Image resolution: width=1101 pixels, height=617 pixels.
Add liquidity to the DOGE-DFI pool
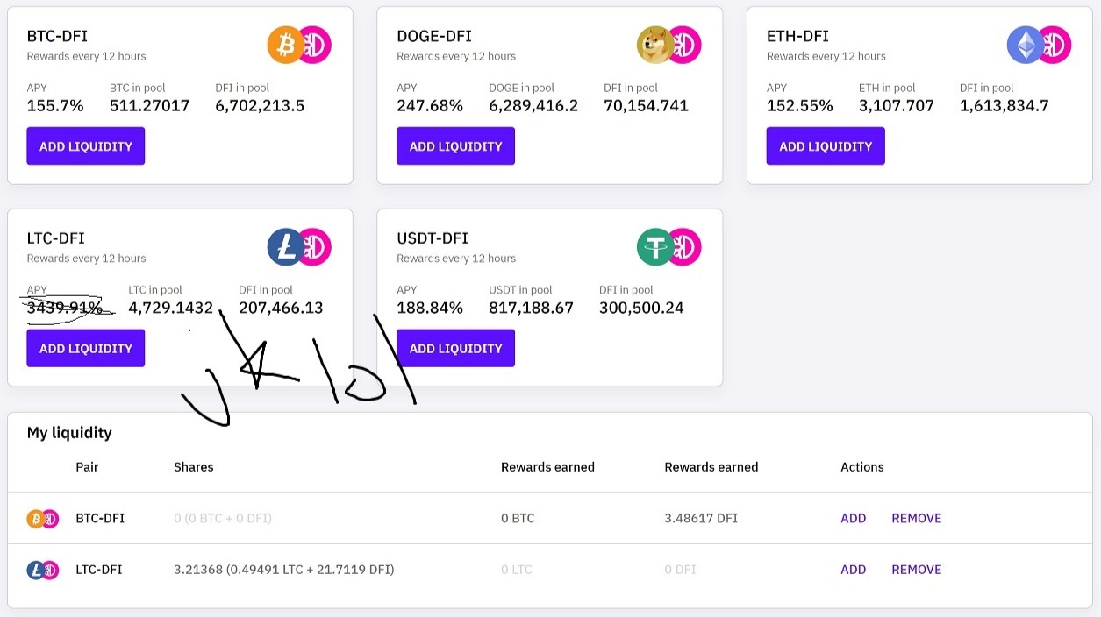click(x=455, y=146)
